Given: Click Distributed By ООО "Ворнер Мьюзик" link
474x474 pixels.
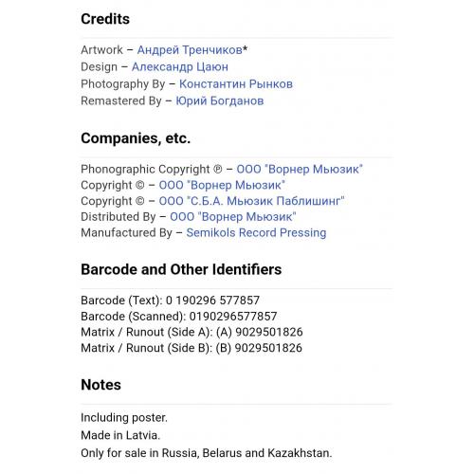Looking at the screenshot, I should (x=233, y=217).
